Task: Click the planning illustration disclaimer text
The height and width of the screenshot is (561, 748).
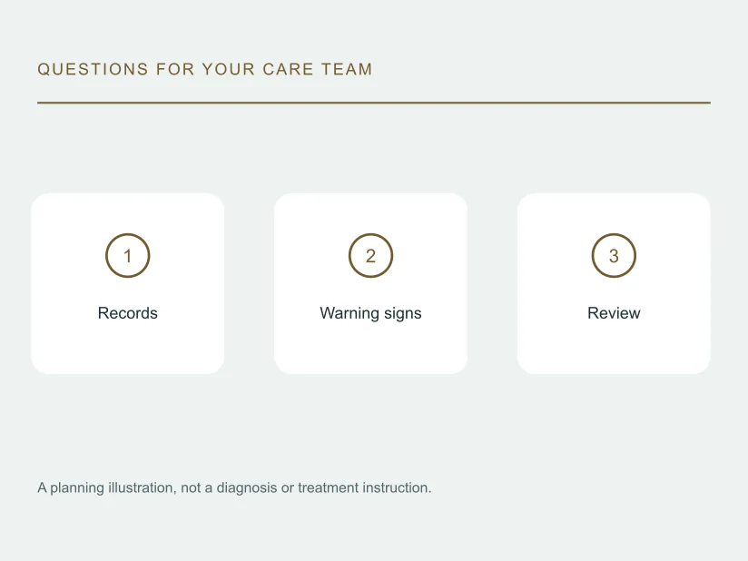Action: [234, 488]
